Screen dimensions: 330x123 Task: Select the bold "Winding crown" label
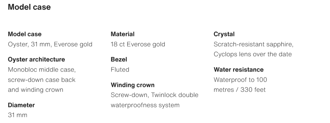[132, 85]
